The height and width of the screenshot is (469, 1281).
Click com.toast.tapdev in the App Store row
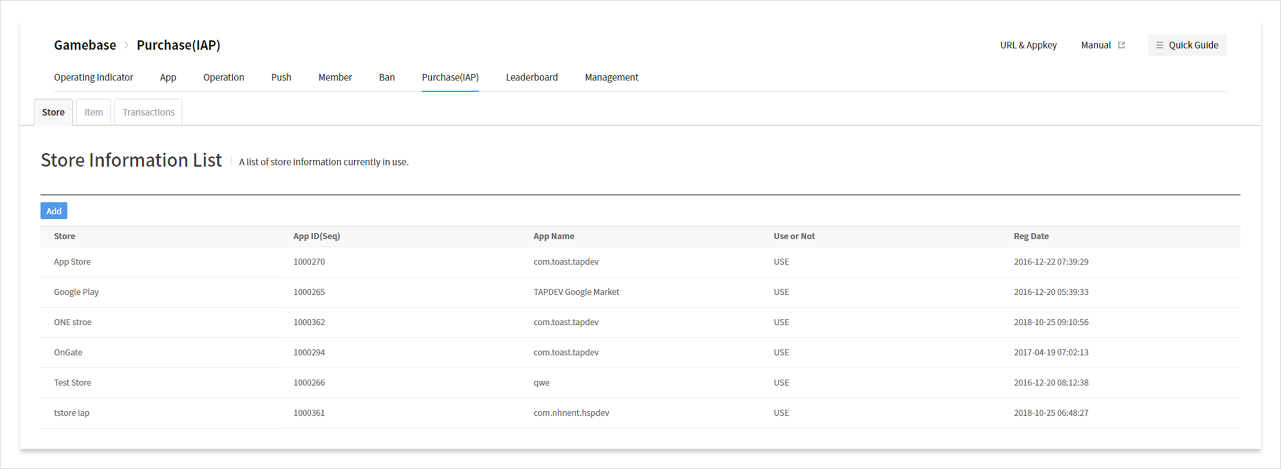[566, 262]
